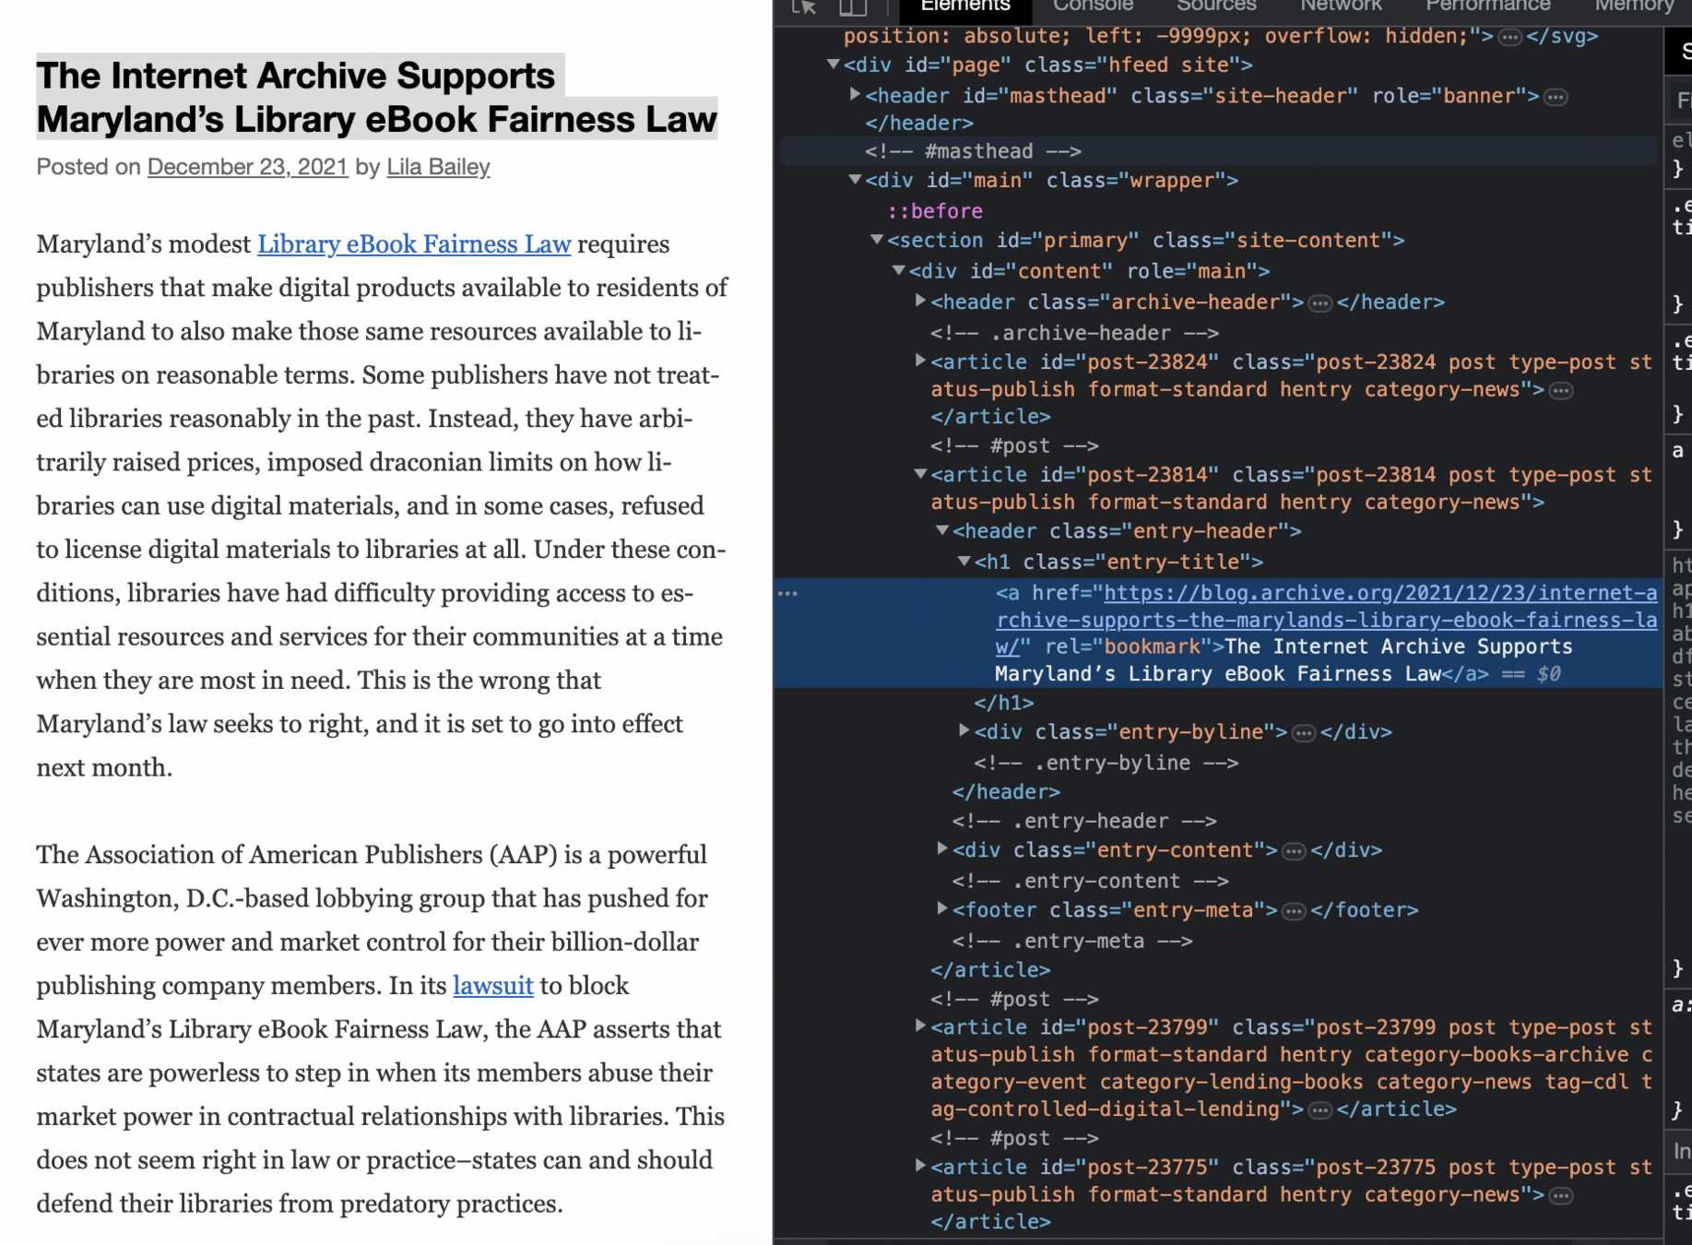The image size is (1692, 1245).
Task: Click the ellipsis badge in entry-content line
Action: [x=1294, y=851]
